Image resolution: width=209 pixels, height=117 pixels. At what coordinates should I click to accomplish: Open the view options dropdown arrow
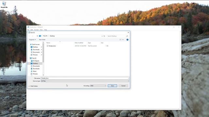pyautogui.click(x=123, y=40)
